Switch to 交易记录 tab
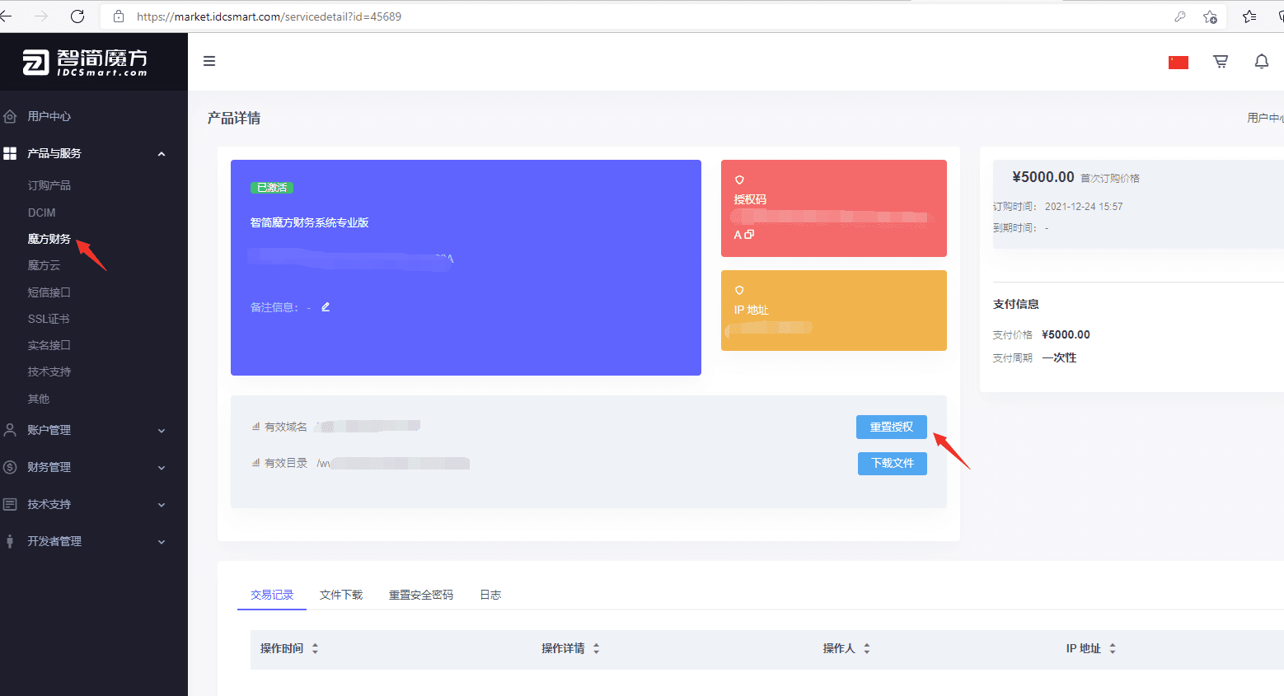 tap(272, 595)
